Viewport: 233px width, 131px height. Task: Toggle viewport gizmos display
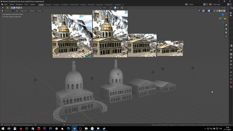(203, 11)
